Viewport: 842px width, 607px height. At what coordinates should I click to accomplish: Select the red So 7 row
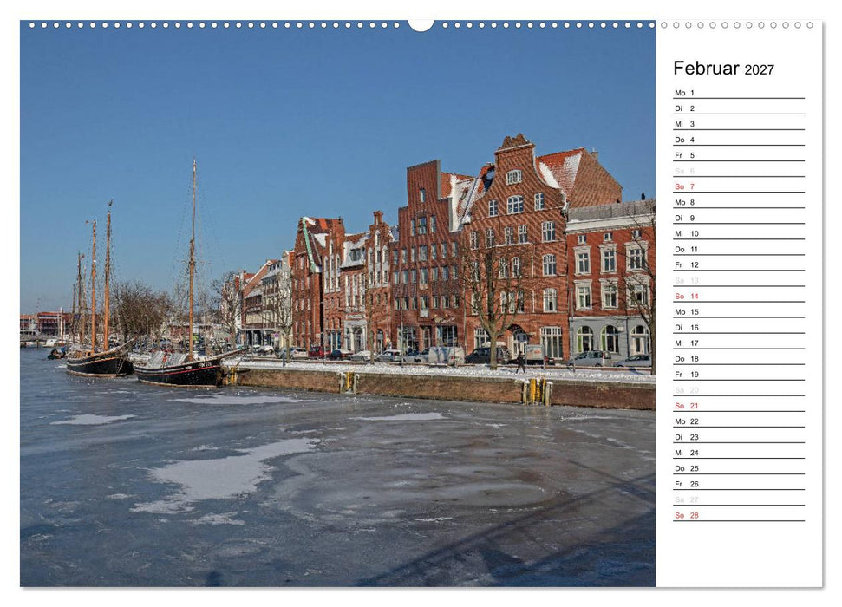click(739, 186)
